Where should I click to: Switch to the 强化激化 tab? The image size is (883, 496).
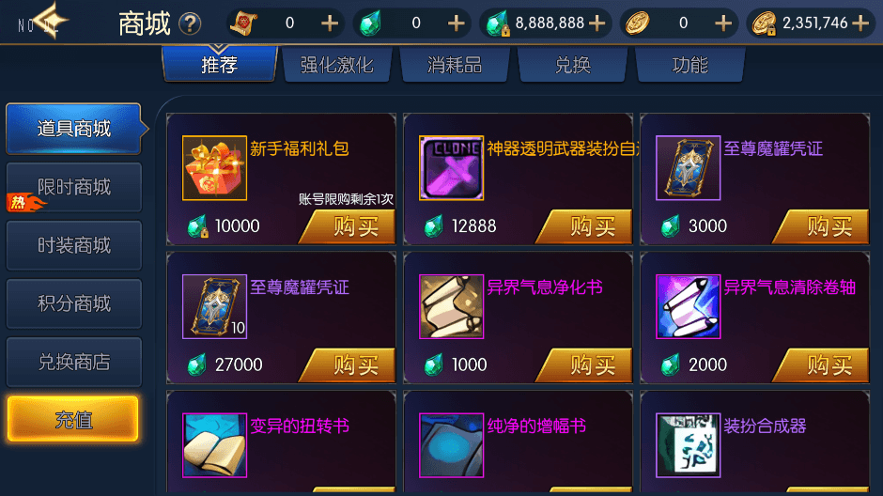click(337, 65)
